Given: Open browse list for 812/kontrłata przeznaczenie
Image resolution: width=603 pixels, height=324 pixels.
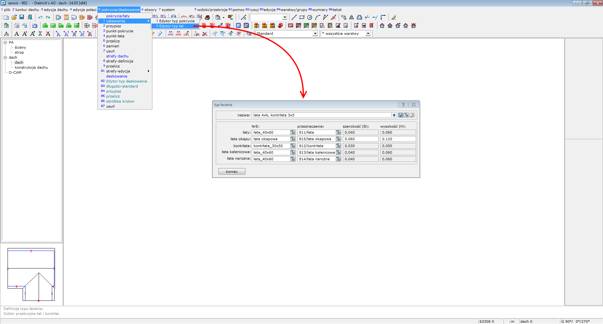Looking at the screenshot, I should click(x=338, y=146).
